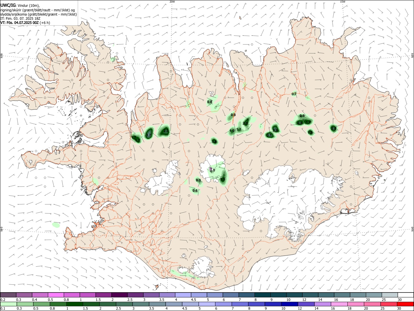Click the 'slydda/snjókoma' snow legend description line
The height and width of the screenshot is (311, 414).
click(38, 14)
